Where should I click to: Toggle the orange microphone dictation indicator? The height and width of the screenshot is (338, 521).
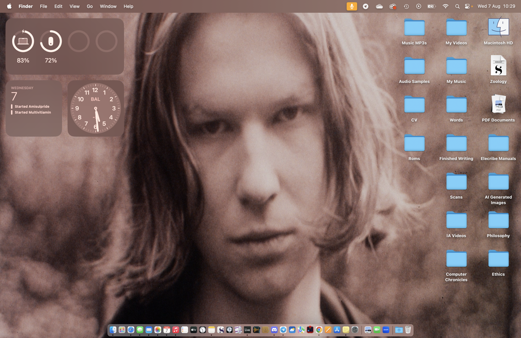(352, 6)
